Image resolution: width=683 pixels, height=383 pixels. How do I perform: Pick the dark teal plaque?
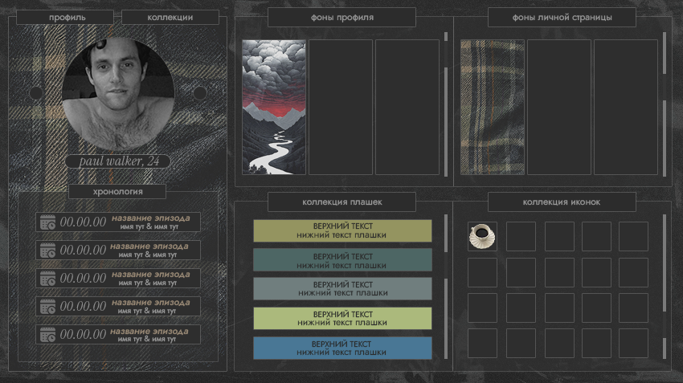(342, 260)
